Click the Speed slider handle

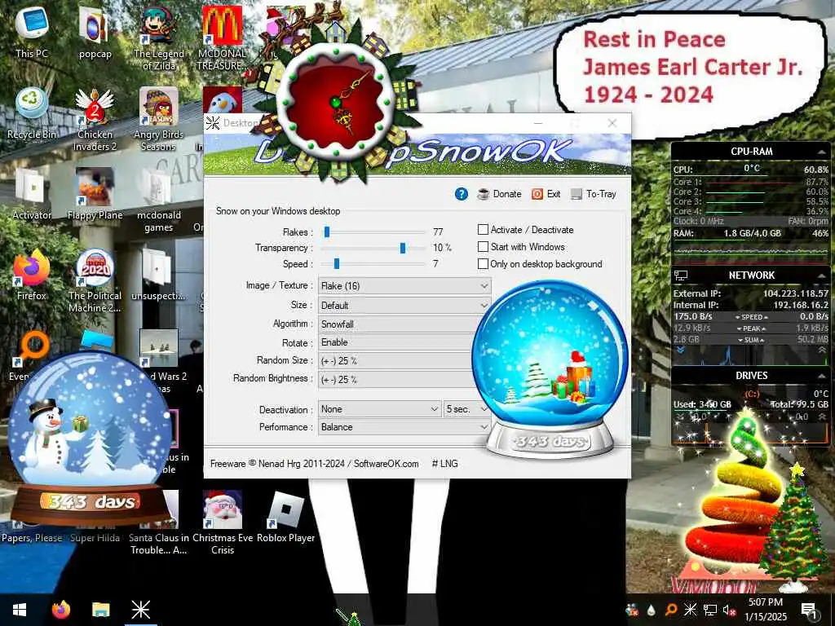coord(337,263)
